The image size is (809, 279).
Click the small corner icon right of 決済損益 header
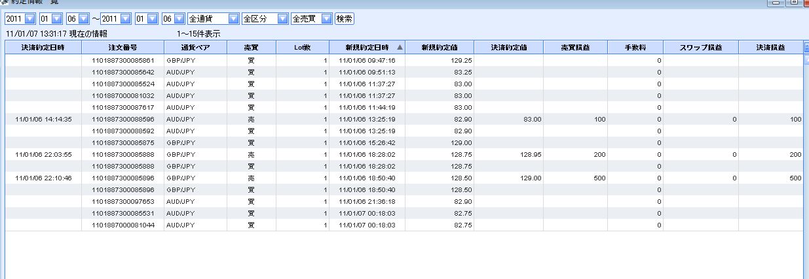[806, 48]
